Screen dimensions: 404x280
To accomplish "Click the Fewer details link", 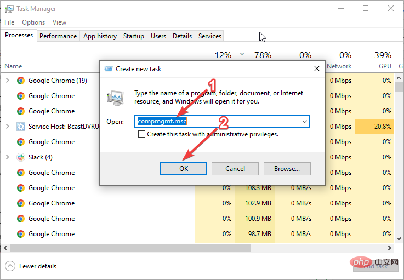I will [38, 266].
